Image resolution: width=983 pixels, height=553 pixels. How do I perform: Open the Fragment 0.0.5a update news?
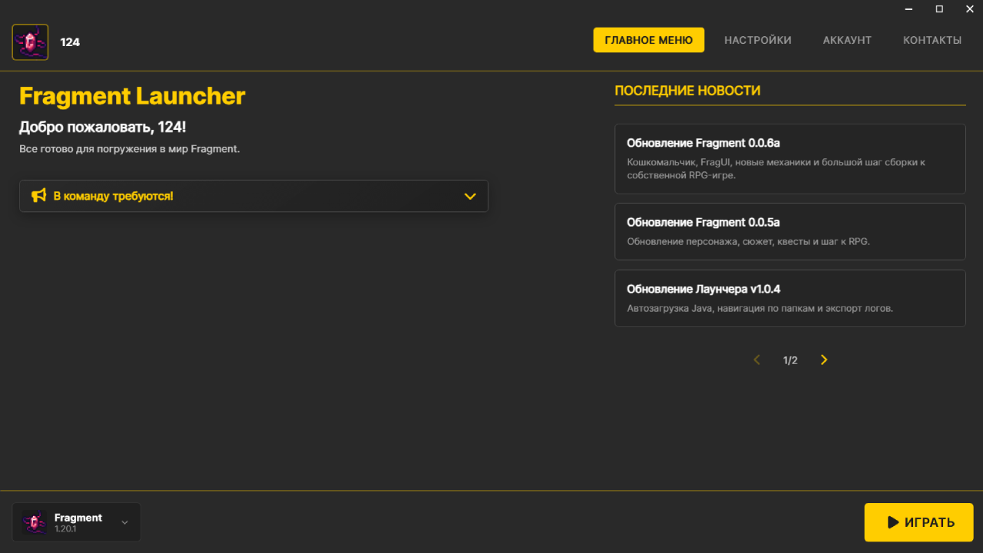point(789,231)
